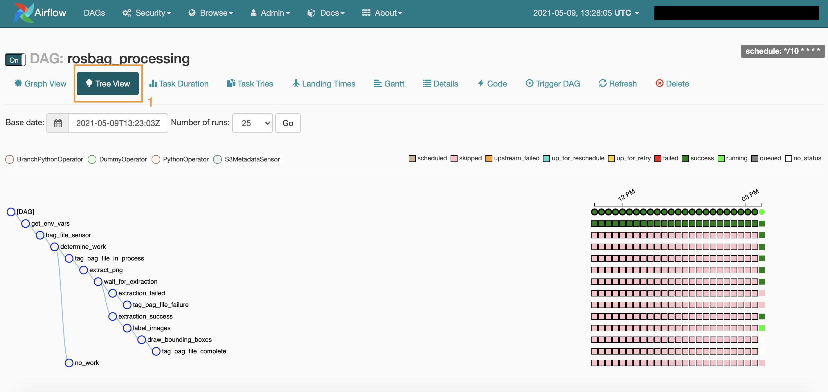The height and width of the screenshot is (392, 828).
Task: Click the Refresh link
Action: tap(618, 84)
